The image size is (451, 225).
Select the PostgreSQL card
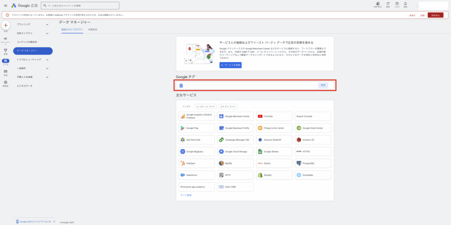pyautogui.click(x=313, y=163)
